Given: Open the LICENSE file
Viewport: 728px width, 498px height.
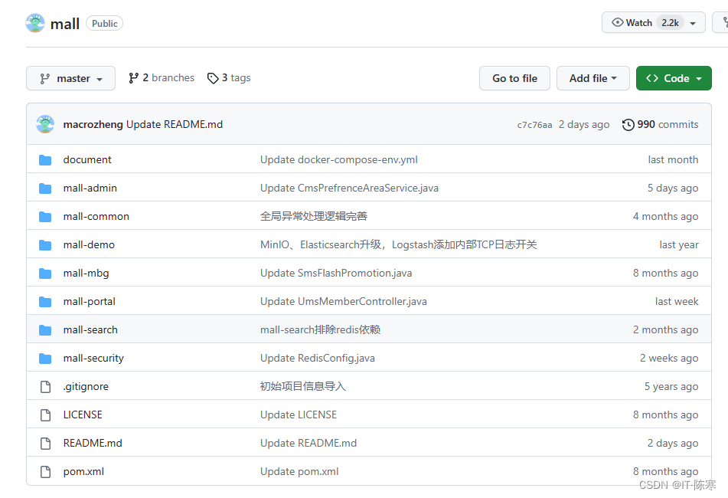Looking at the screenshot, I should pyautogui.click(x=83, y=414).
